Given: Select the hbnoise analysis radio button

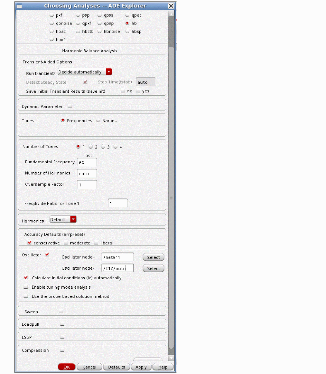Looking at the screenshot, I should (x=100, y=32).
